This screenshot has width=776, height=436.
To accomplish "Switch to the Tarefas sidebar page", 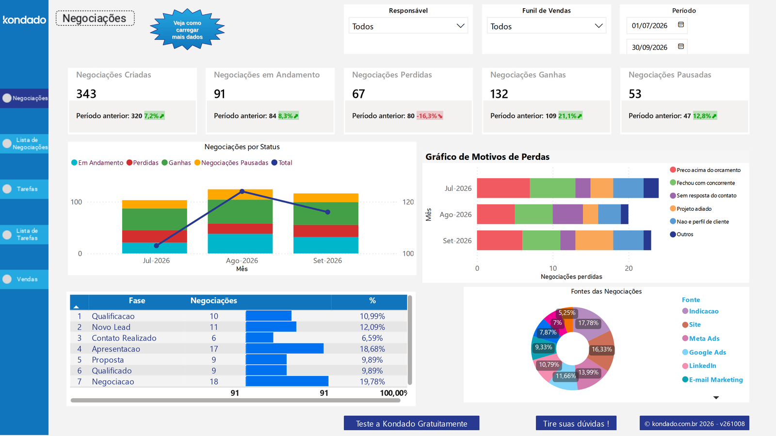I will (24, 189).
